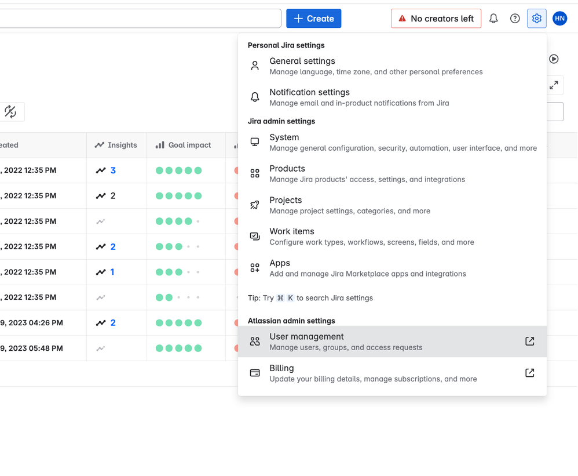Click the unlink sync icon button
The image size is (578, 476).
(10, 112)
